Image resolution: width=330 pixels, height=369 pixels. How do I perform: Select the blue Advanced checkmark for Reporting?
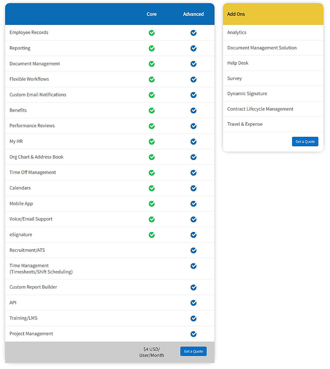(x=193, y=48)
